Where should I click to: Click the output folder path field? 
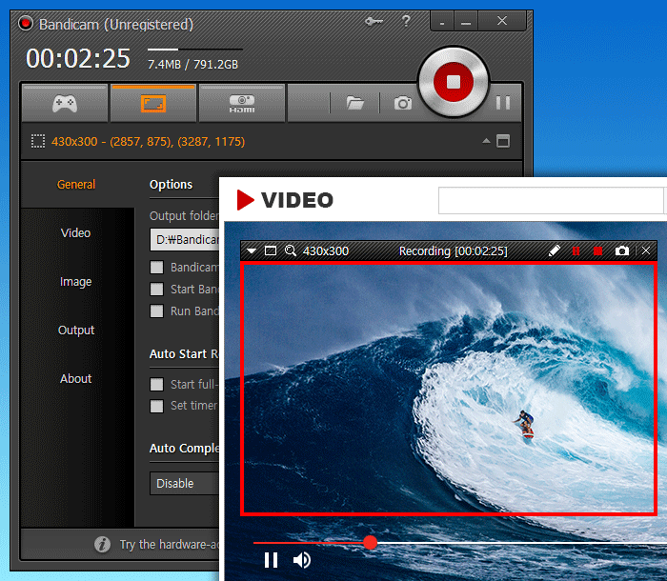point(185,240)
